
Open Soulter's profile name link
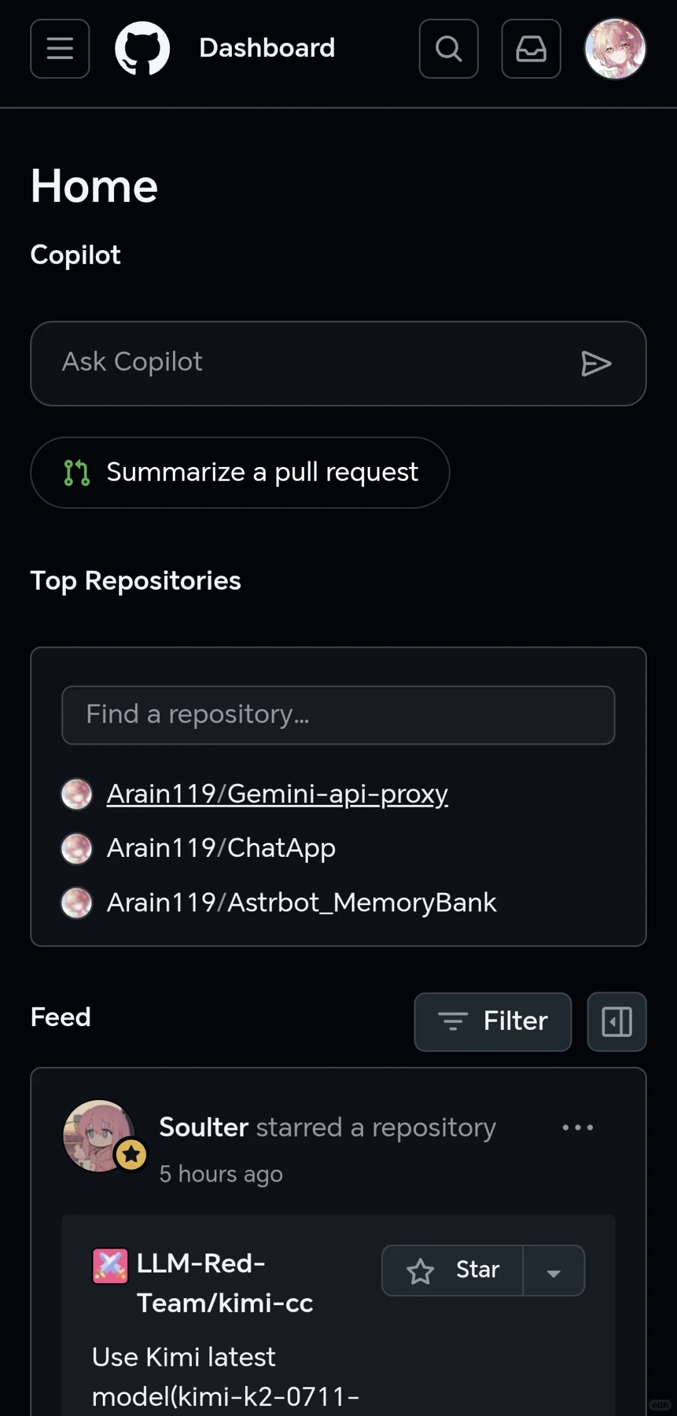pyautogui.click(x=204, y=1127)
